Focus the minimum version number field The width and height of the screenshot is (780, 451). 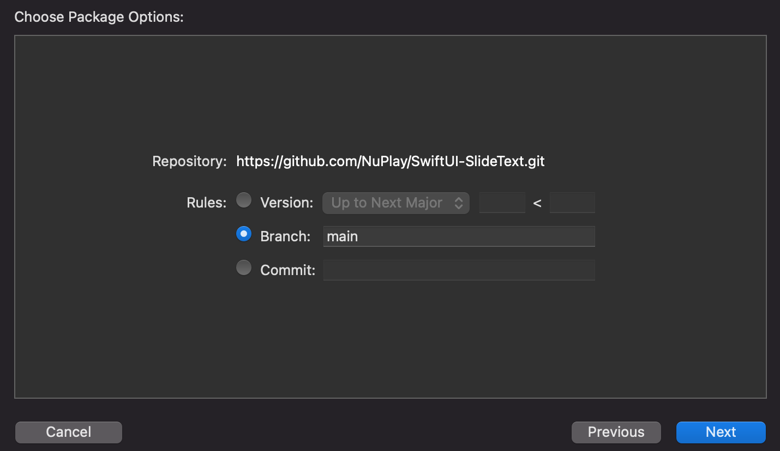[x=502, y=203]
